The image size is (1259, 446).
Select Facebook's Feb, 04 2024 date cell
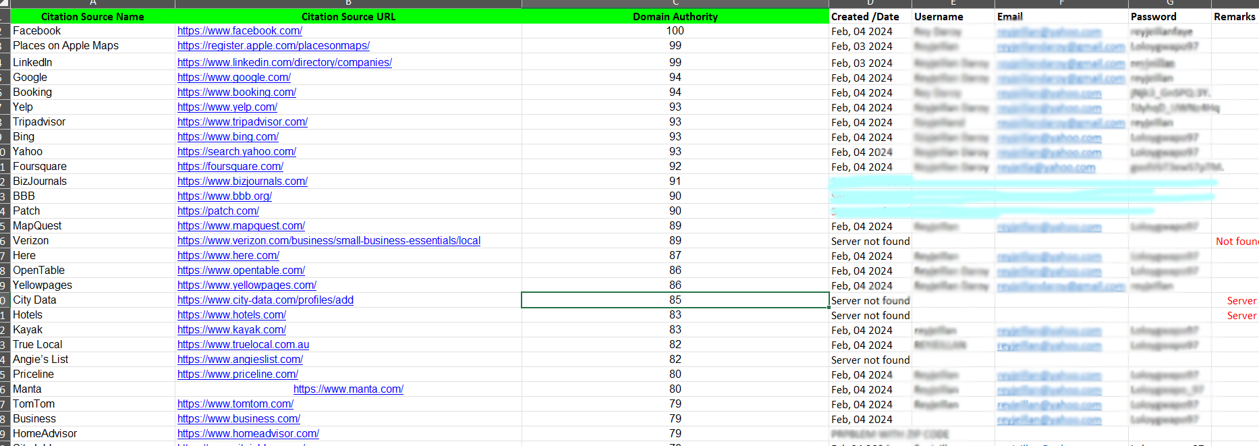[x=870, y=31]
